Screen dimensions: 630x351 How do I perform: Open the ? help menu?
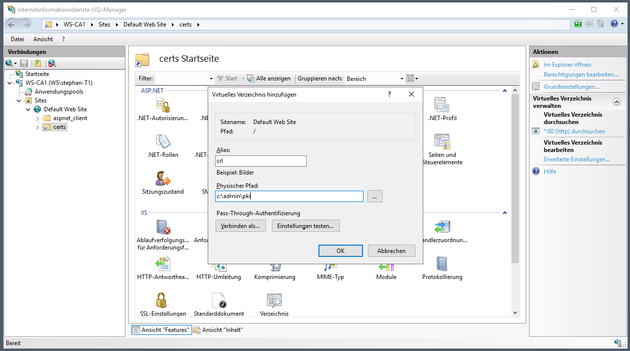(x=63, y=39)
